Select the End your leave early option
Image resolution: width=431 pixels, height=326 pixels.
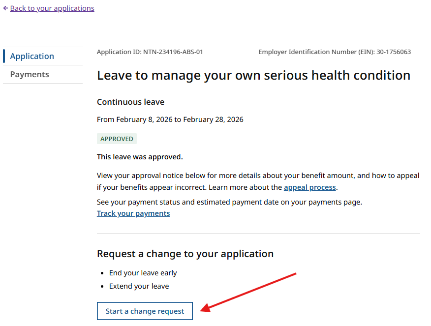[x=143, y=272]
